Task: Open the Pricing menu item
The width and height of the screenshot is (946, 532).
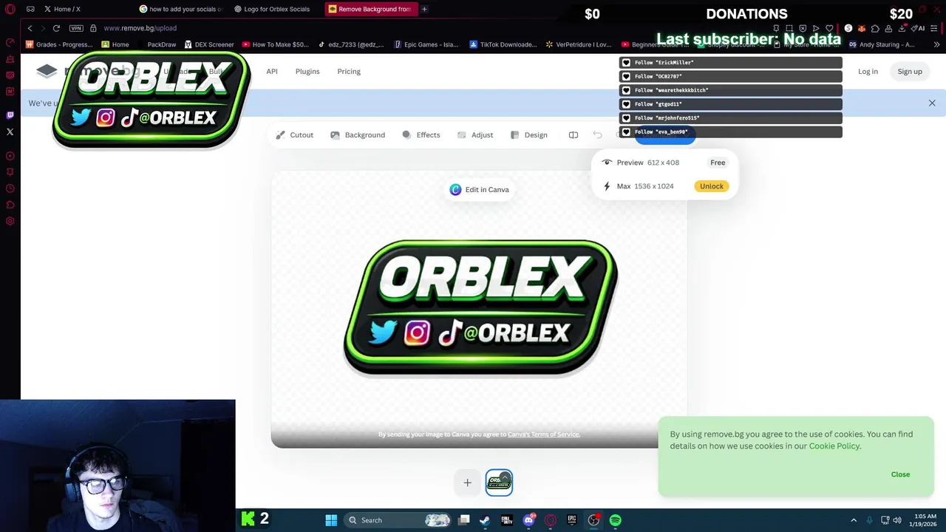Action: (x=349, y=72)
